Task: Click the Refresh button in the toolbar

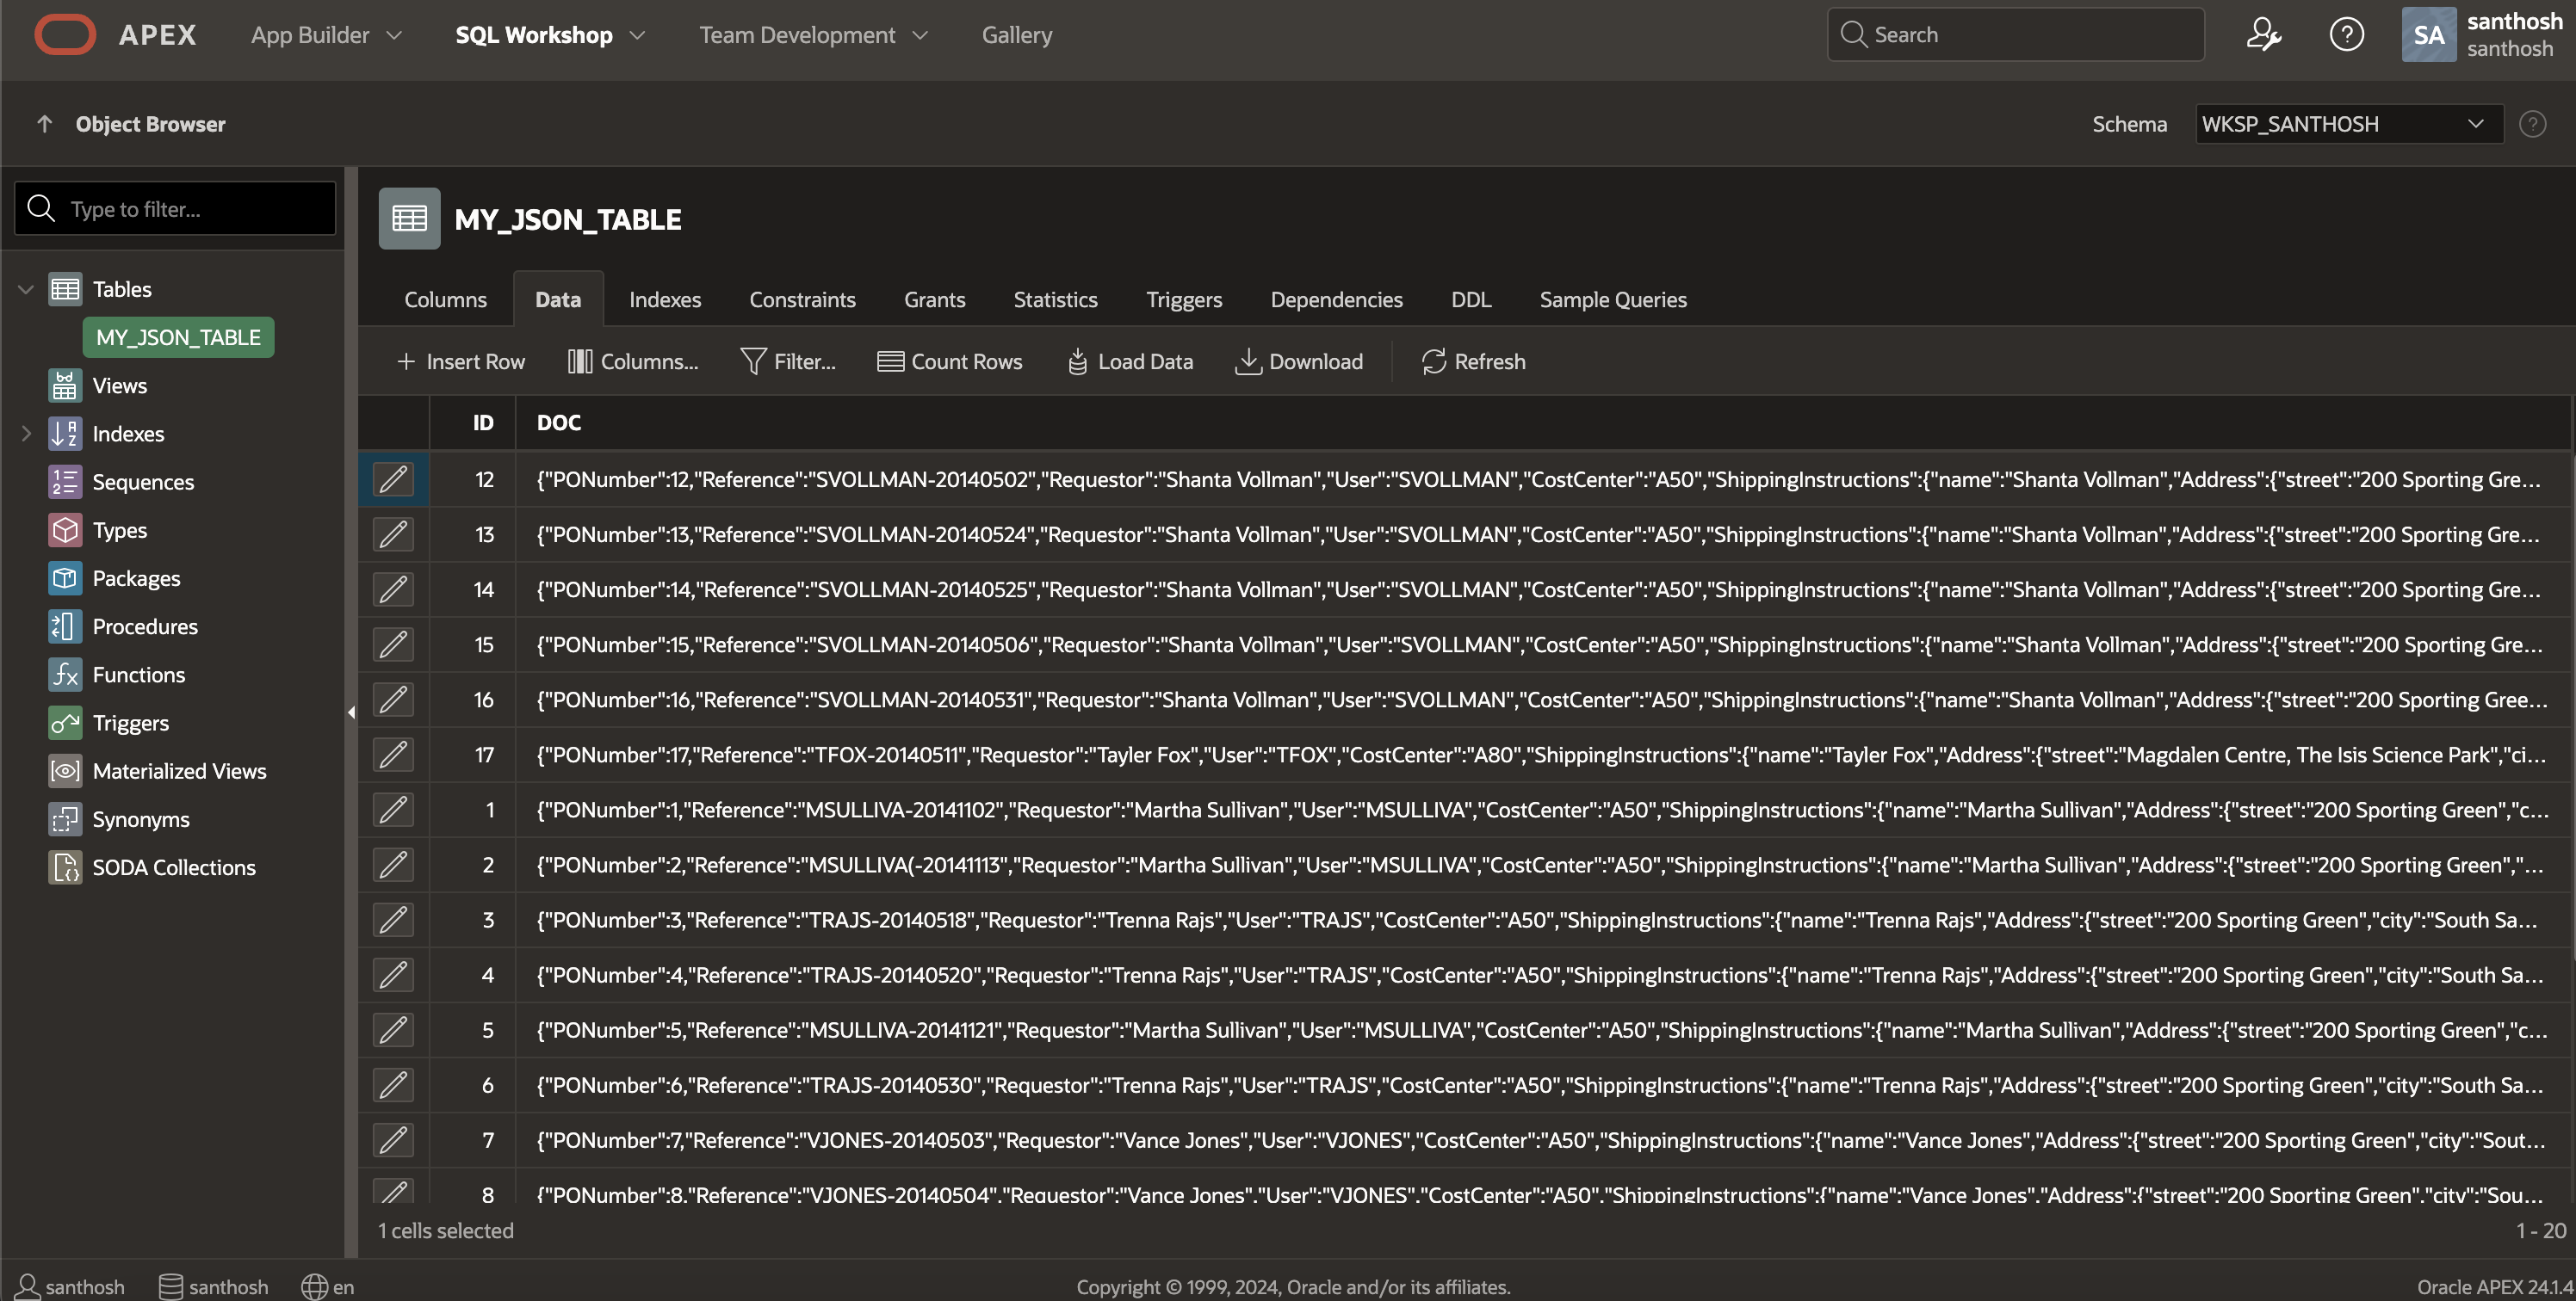Action: point(1473,361)
